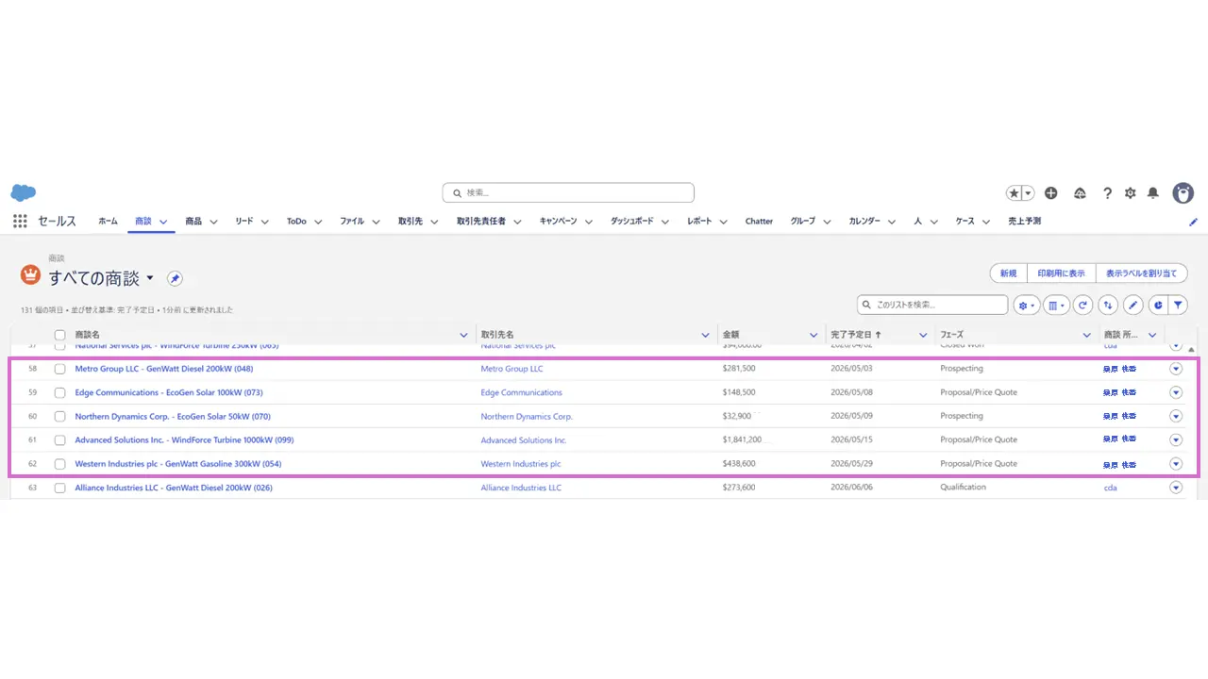Open the help question mark icon
1208x679 pixels.
point(1108,193)
